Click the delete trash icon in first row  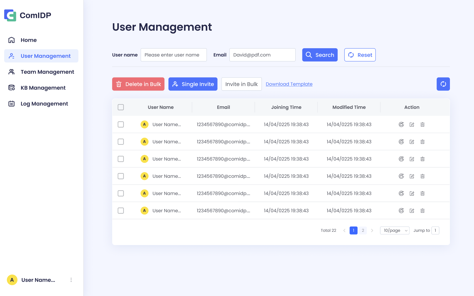[x=422, y=125]
